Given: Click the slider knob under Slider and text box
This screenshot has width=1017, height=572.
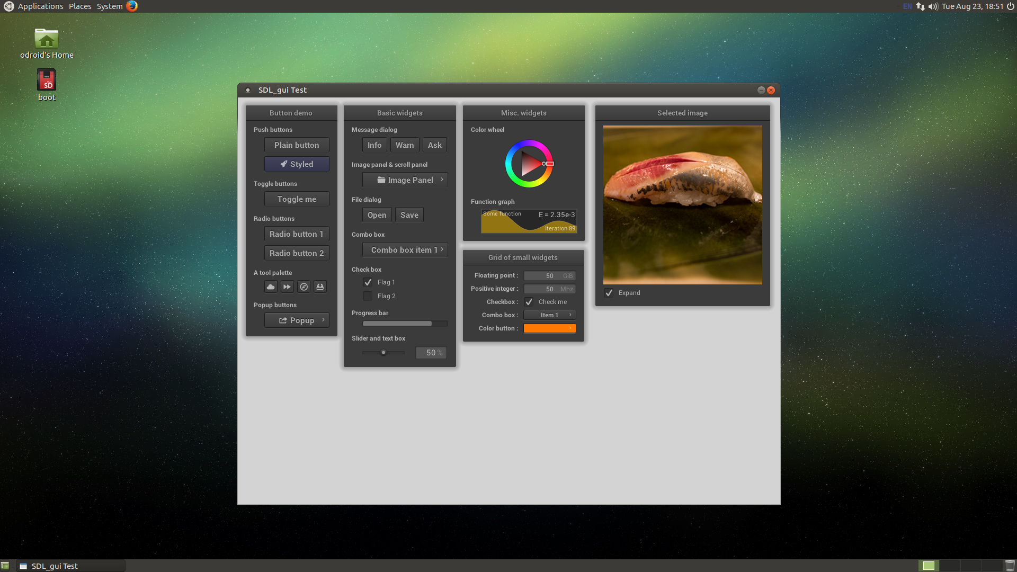Looking at the screenshot, I should [x=383, y=352].
